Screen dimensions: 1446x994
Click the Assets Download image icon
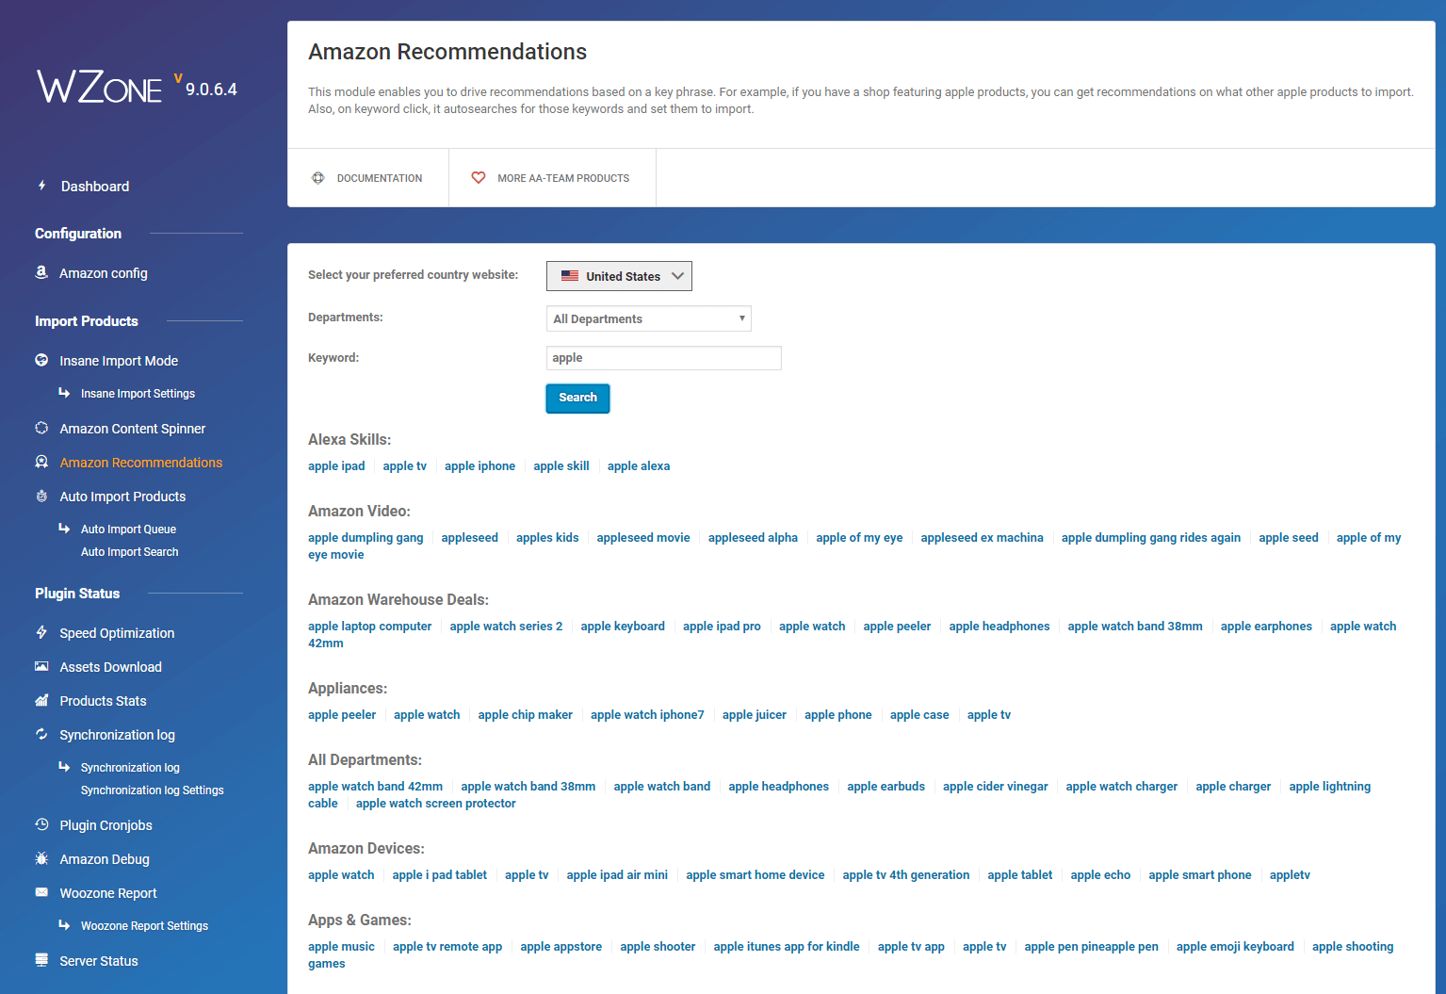tap(41, 666)
